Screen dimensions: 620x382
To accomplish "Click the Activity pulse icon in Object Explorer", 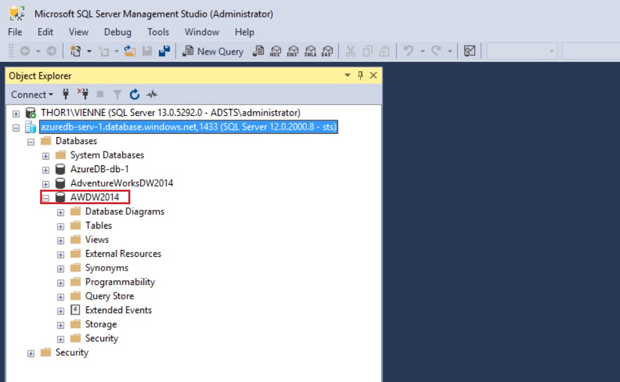I will click(152, 94).
